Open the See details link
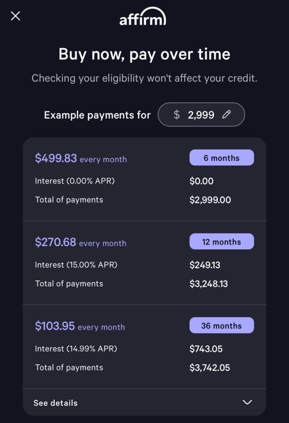The height and width of the screenshot is (423, 289). click(x=55, y=403)
